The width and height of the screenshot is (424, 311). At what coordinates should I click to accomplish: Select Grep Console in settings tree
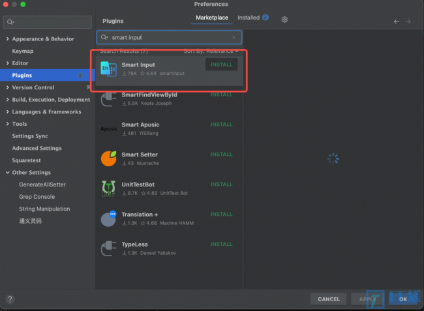click(37, 197)
